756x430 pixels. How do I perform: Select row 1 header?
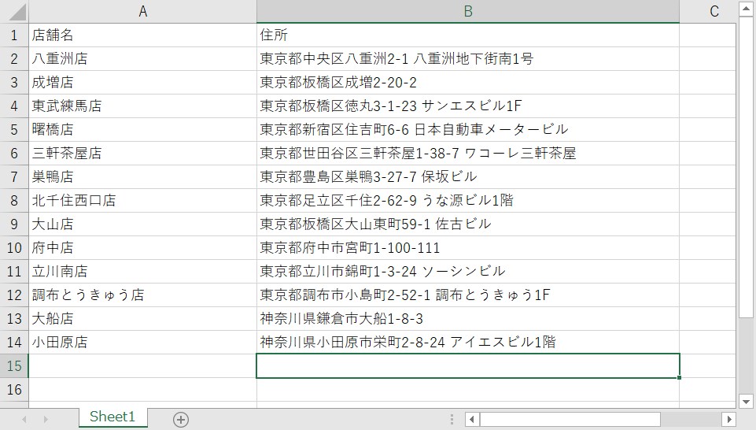tap(14, 35)
